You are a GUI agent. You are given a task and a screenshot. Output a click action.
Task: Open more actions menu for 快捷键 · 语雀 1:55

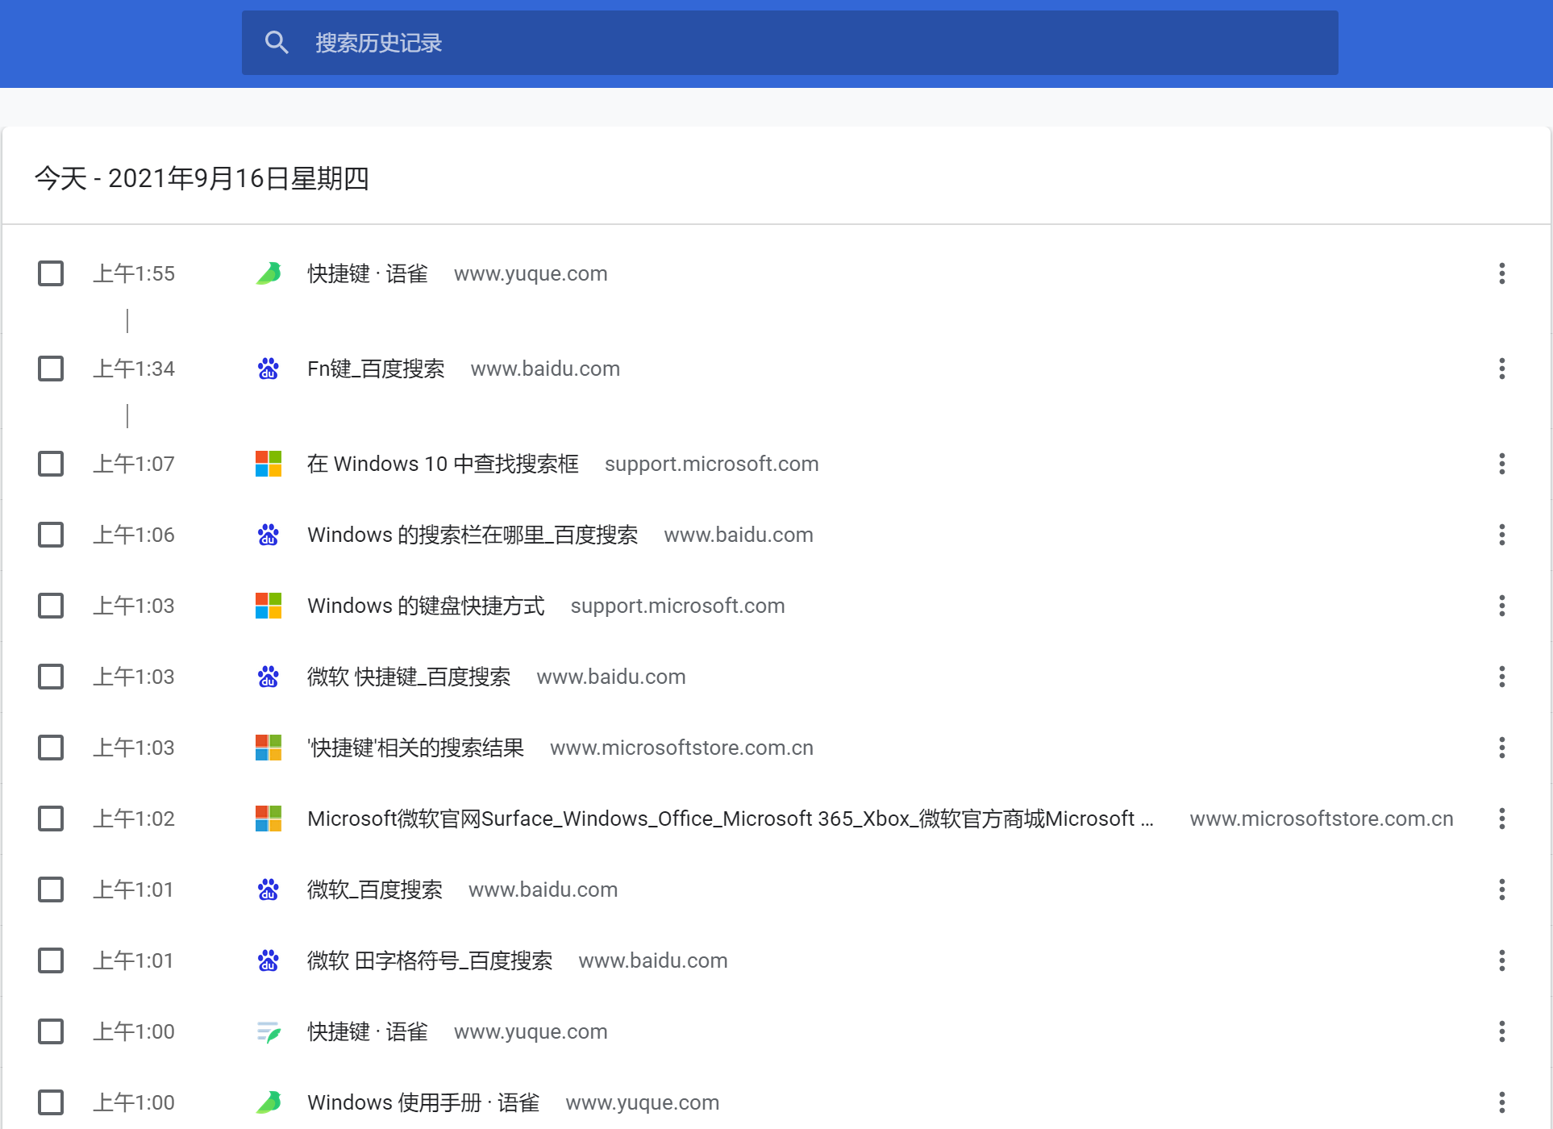(x=1501, y=273)
